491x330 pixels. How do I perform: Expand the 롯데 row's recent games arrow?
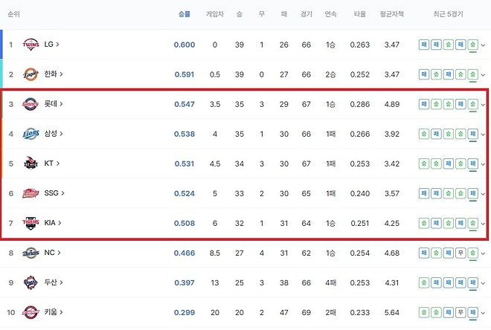click(483, 105)
